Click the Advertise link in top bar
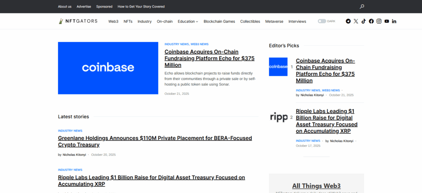Viewport: 422px width, 193px height. pyautogui.click(x=84, y=7)
